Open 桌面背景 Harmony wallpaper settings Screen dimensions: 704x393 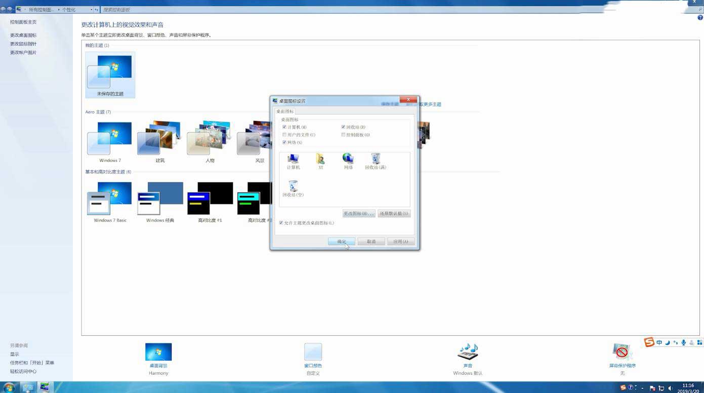158,359
